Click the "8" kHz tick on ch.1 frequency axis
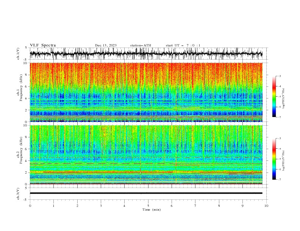Screen dimensions: 300x231 [x=27, y=75]
